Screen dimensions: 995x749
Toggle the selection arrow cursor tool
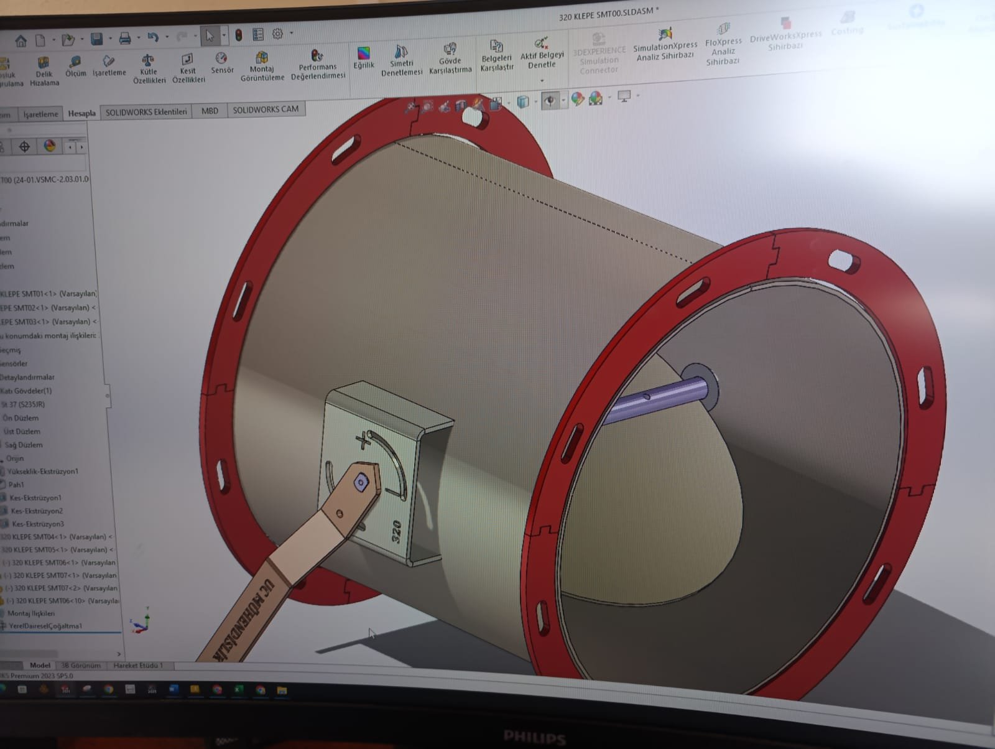(x=210, y=36)
